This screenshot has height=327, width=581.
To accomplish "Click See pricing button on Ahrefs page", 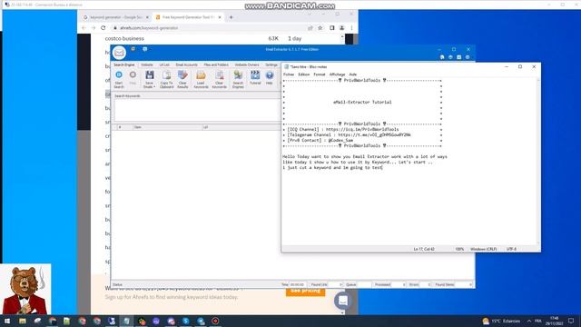I will [x=305, y=291].
